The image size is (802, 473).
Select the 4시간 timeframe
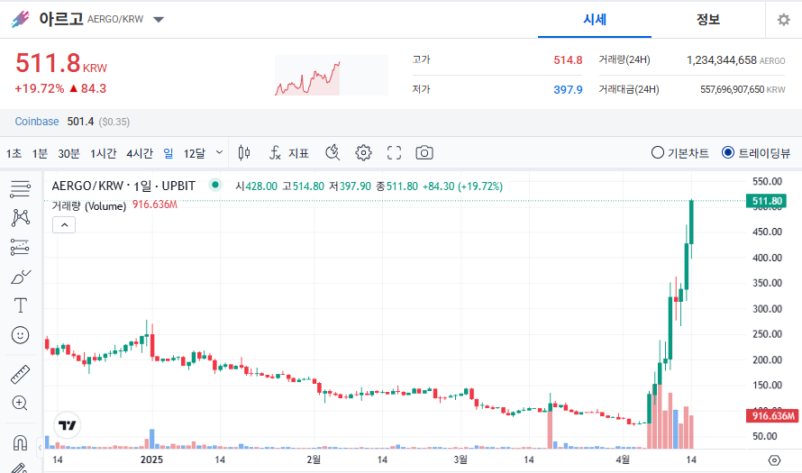pyautogui.click(x=140, y=153)
